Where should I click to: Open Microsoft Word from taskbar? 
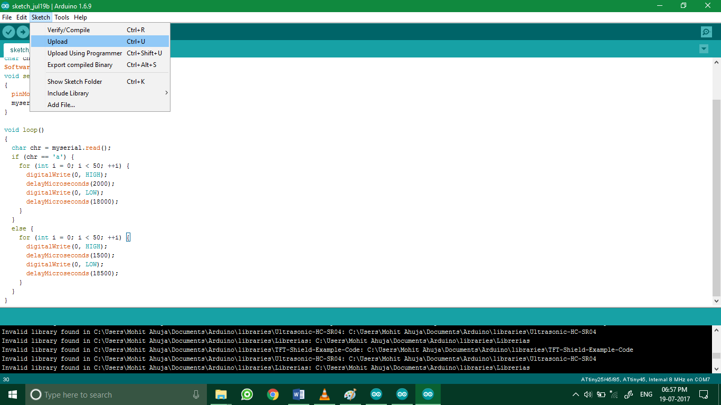pyautogui.click(x=298, y=394)
